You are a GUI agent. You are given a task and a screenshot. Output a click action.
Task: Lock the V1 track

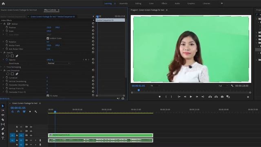point(17,136)
